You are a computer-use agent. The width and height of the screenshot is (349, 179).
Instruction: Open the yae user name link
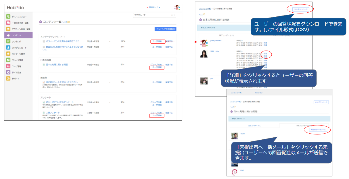pos(212,78)
